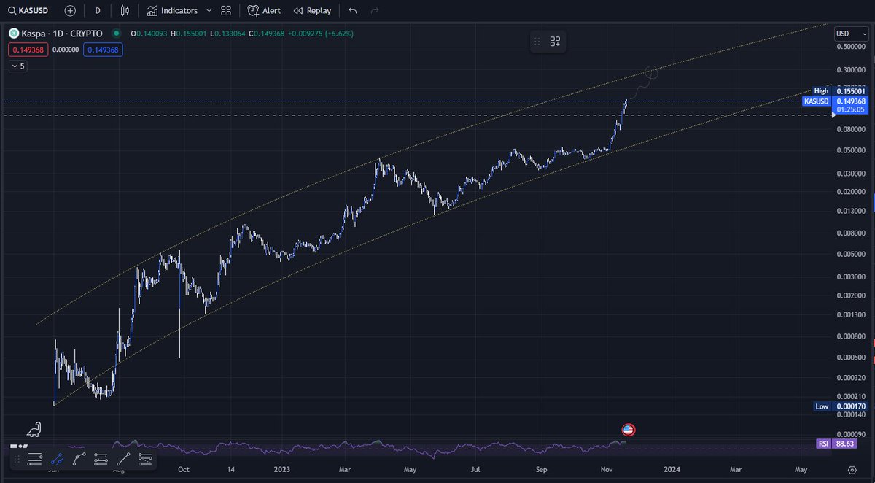This screenshot has width=875, height=483.
Task: Click the 2024 date axis label
Action: click(x=672, y=470)
